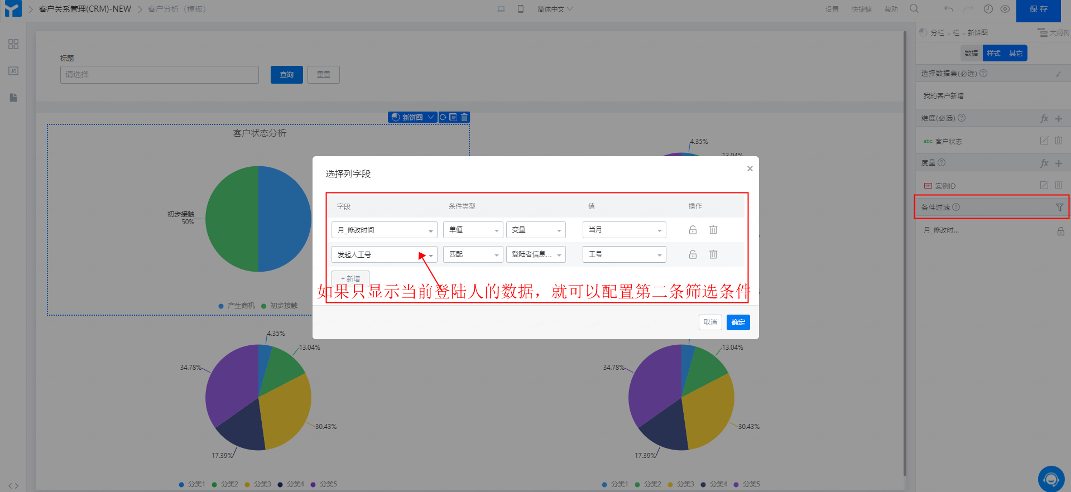Click the plus icon in 维度 row
Viewport: 1071px width, 492px height.
(x=1059, y=119)
